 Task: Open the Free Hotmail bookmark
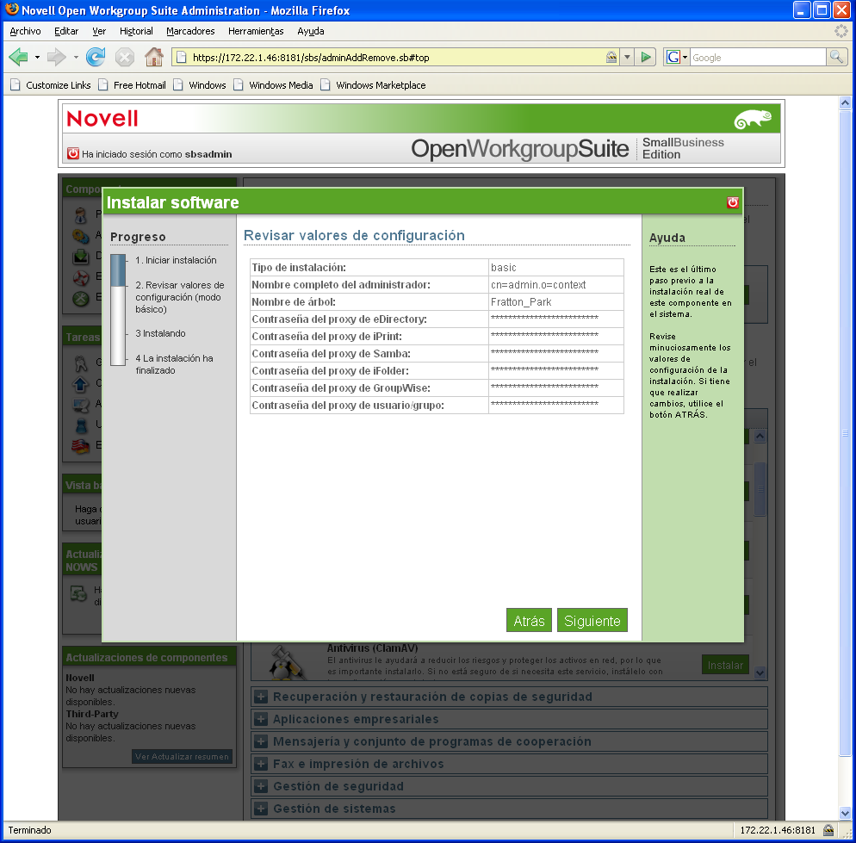[132, 85]
